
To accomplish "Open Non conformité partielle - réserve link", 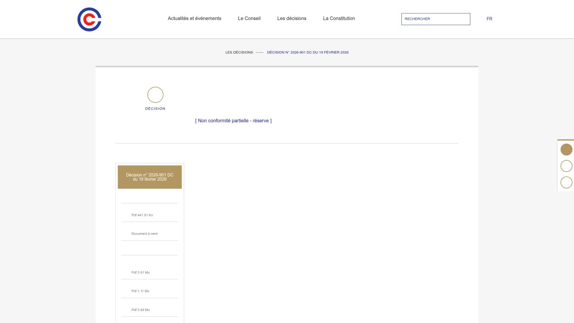I will coord(233,121).
